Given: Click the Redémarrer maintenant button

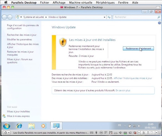Looking at the screenshot, I should click(x=138, y=49).
